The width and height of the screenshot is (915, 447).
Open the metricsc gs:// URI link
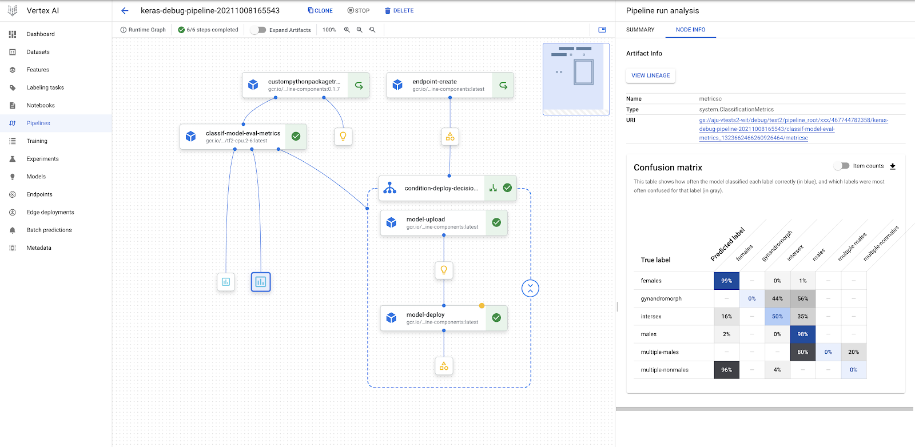[x=794, y=129]
